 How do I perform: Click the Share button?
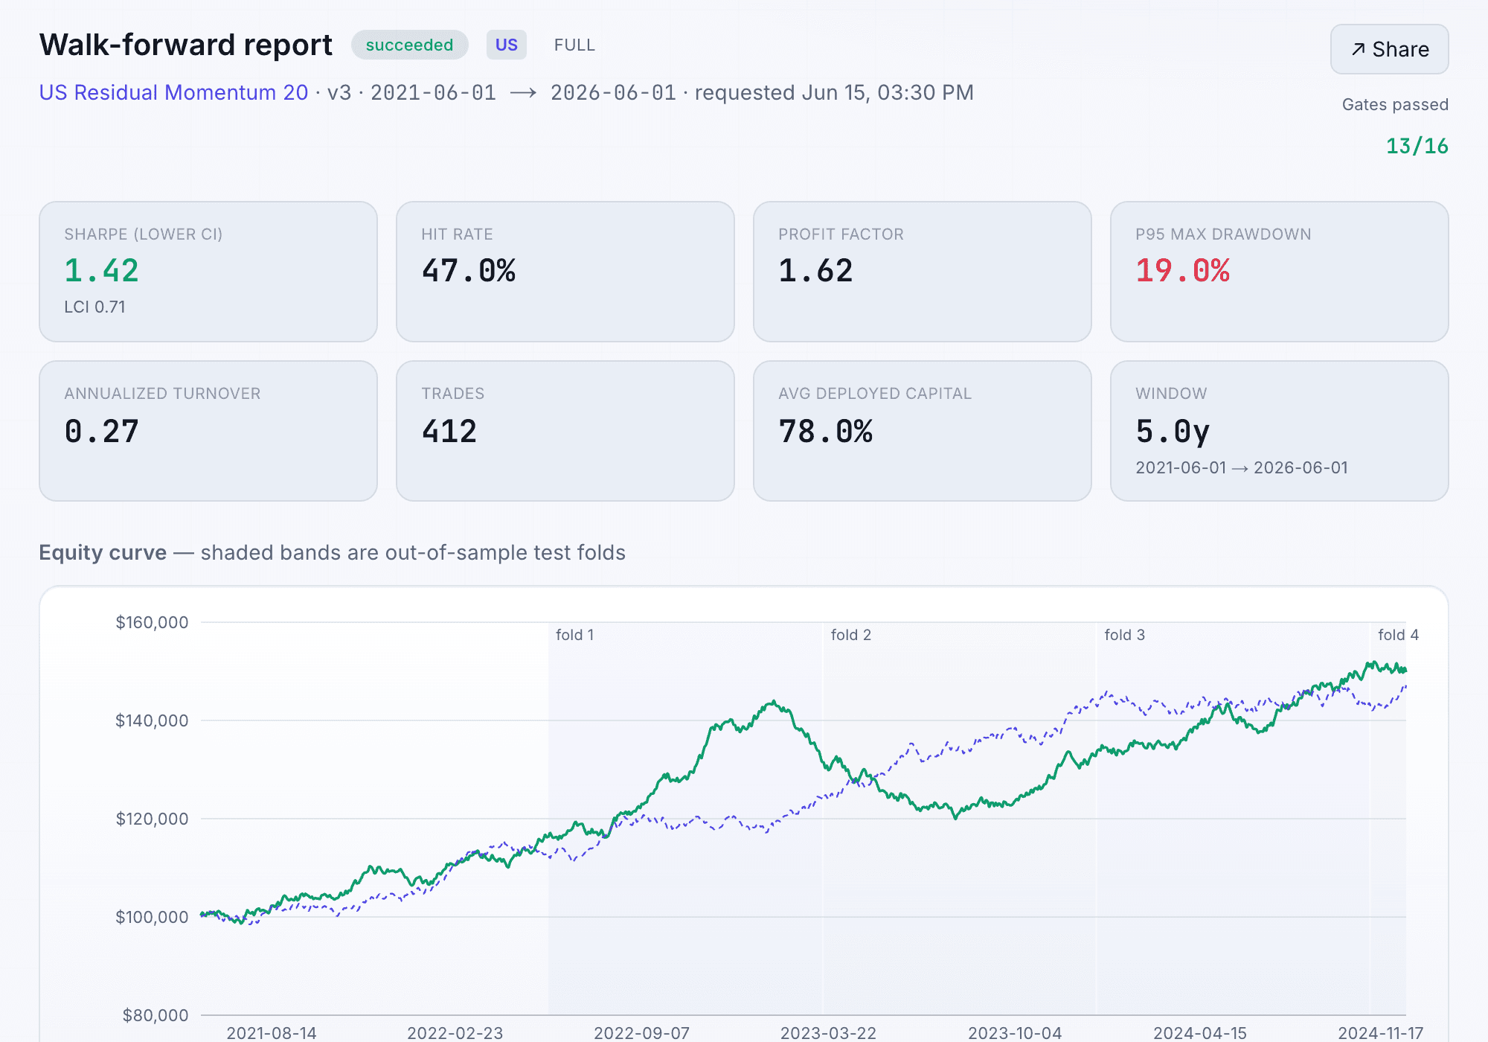click(1389, 49)
